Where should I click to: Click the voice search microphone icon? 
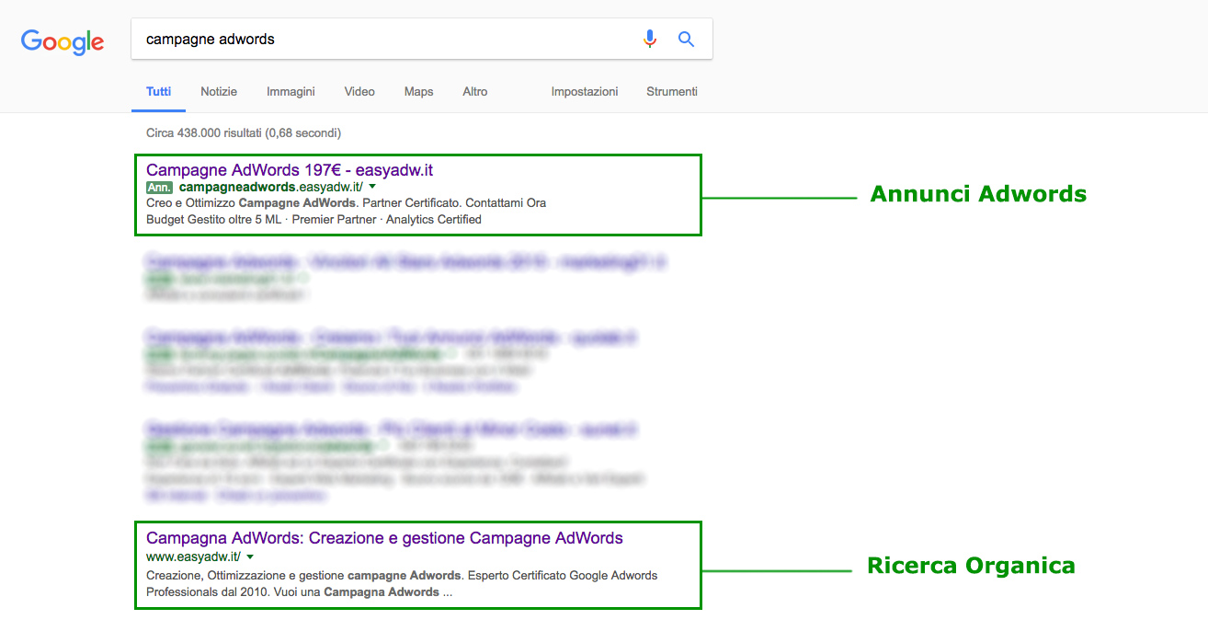point(650,39)
